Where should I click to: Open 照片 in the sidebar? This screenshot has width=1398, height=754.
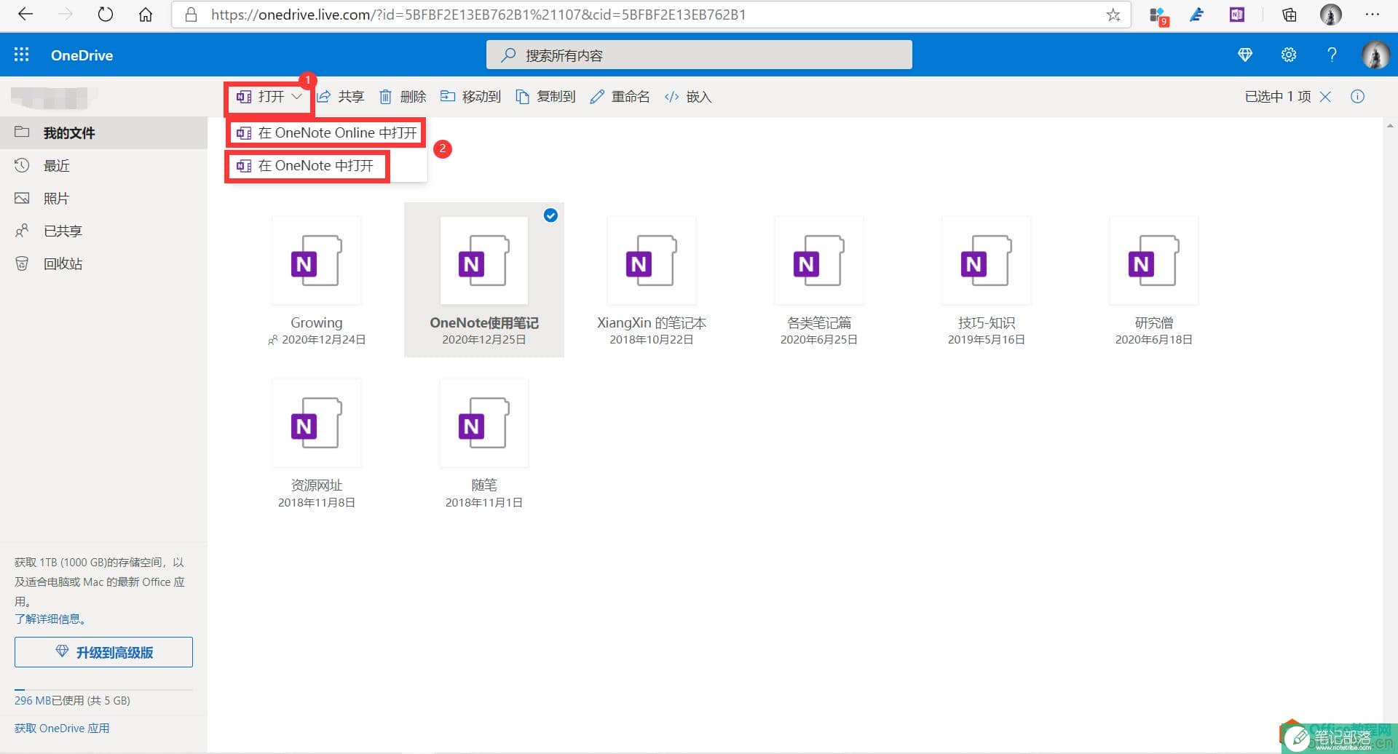pyautogui.click(x=103, y=199)
